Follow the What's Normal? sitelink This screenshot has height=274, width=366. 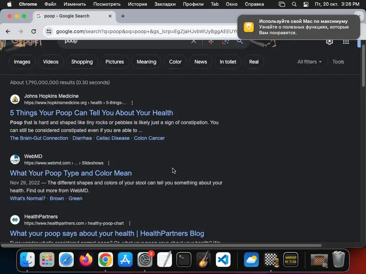tap(28, 198)
